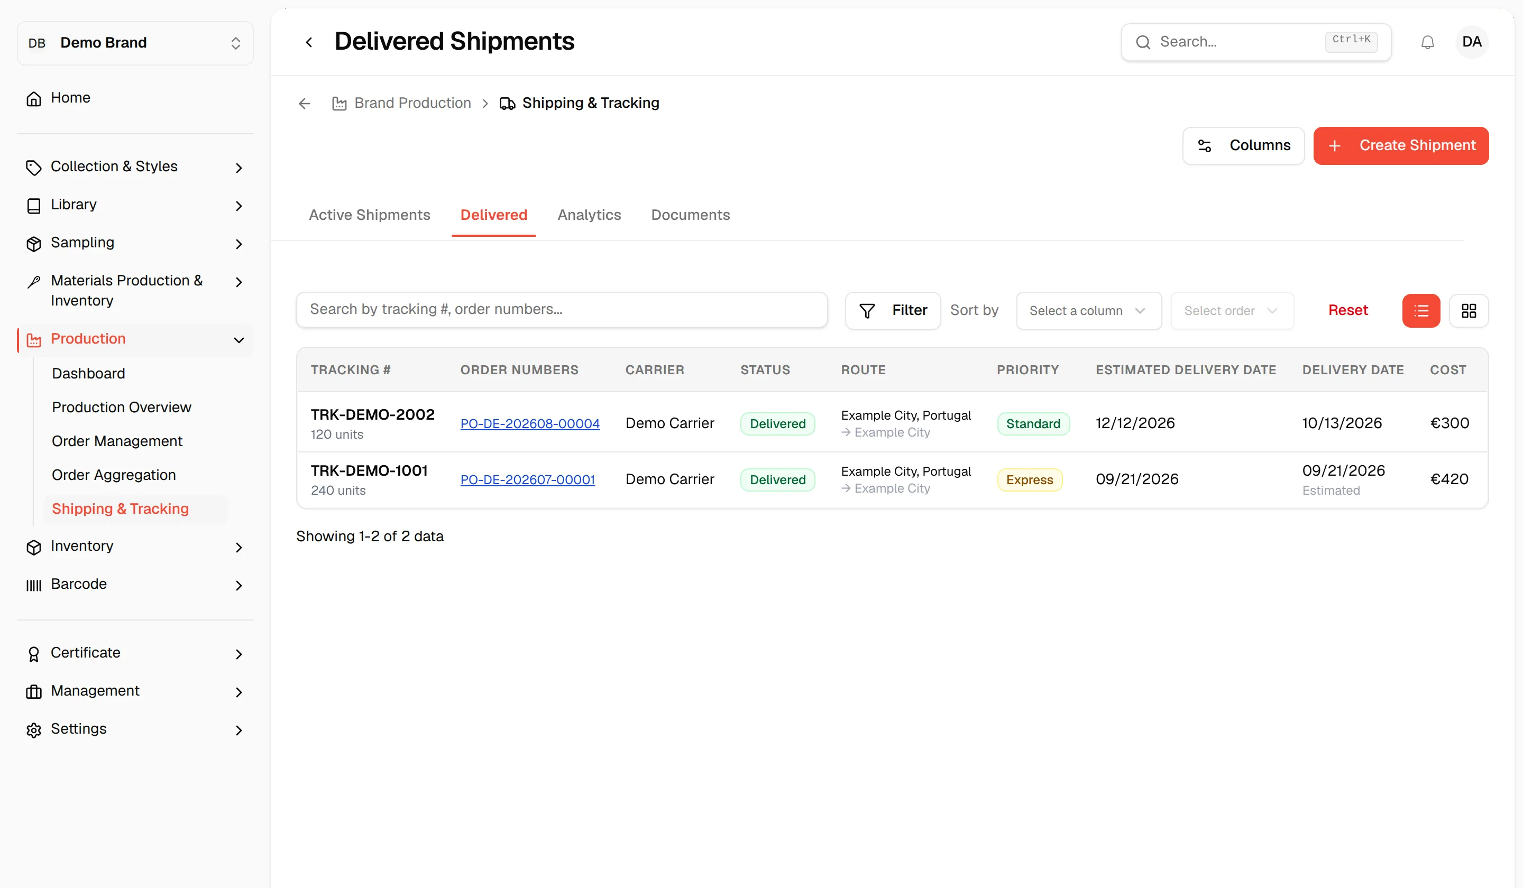Viewport: 1523px width, 888px height.
Task: Click the Home house icon
Action: pos(34,98)
